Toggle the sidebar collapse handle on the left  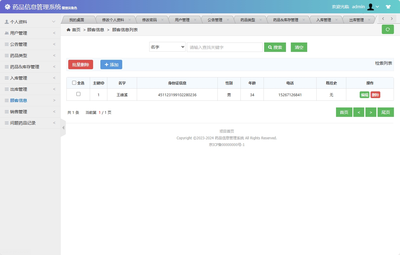pyautogui.click(x=63, y=127)
